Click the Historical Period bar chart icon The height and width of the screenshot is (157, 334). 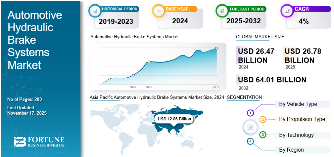(x=95, y=11)
